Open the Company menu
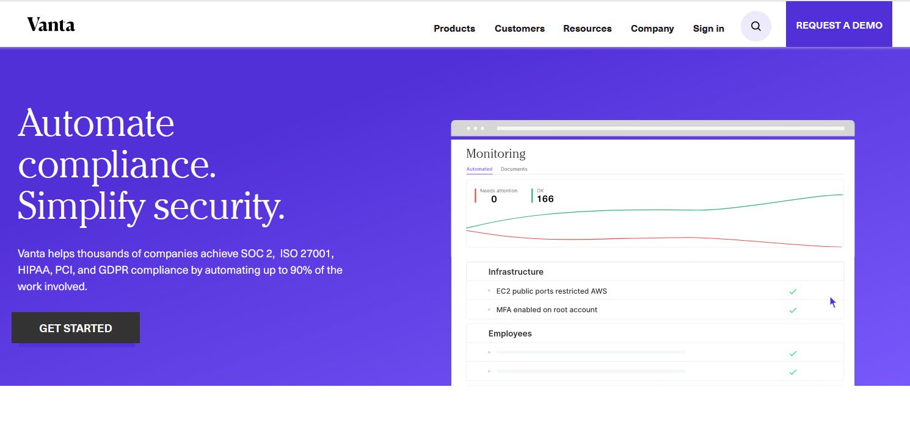Viewport: 910px width, 423px height. 652,29
